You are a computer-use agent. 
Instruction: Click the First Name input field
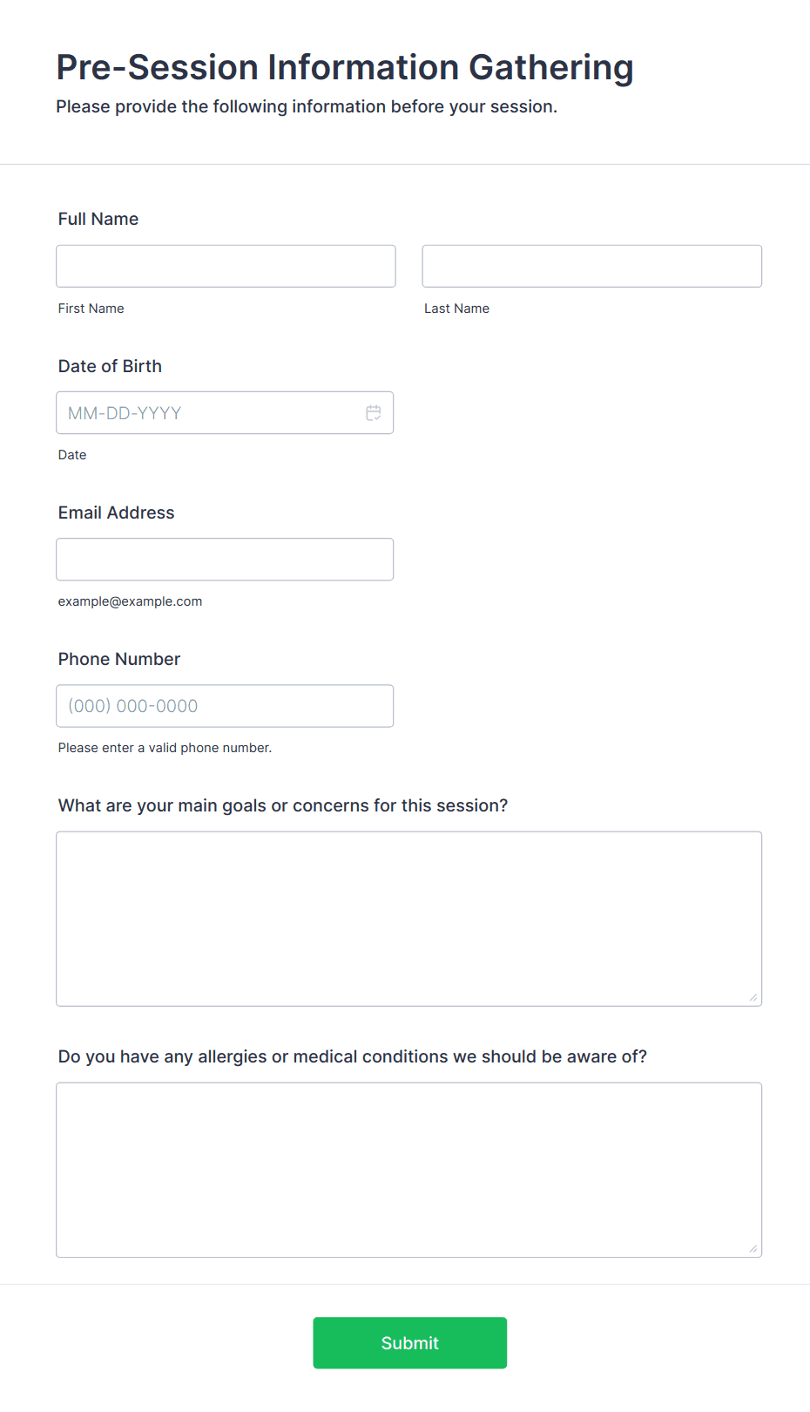click(226, 266)
